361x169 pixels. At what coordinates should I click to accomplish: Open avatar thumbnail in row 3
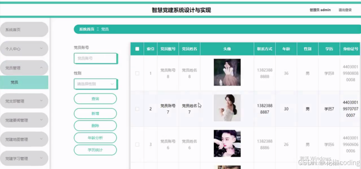point(227,144)
